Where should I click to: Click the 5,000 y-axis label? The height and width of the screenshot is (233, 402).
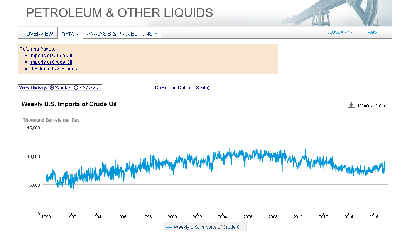coord(35,185)
